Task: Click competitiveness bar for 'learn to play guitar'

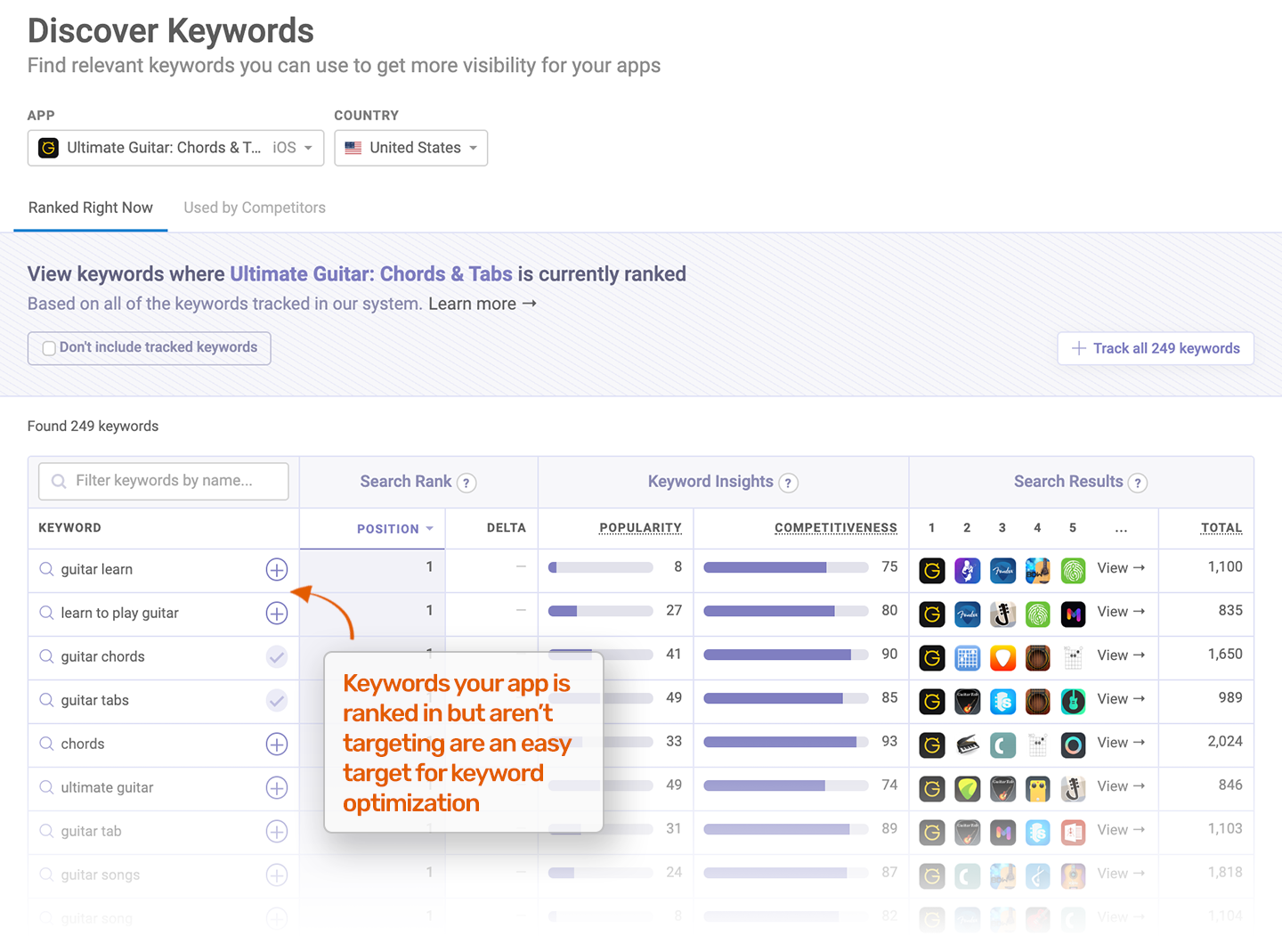Action: (786, 611)
